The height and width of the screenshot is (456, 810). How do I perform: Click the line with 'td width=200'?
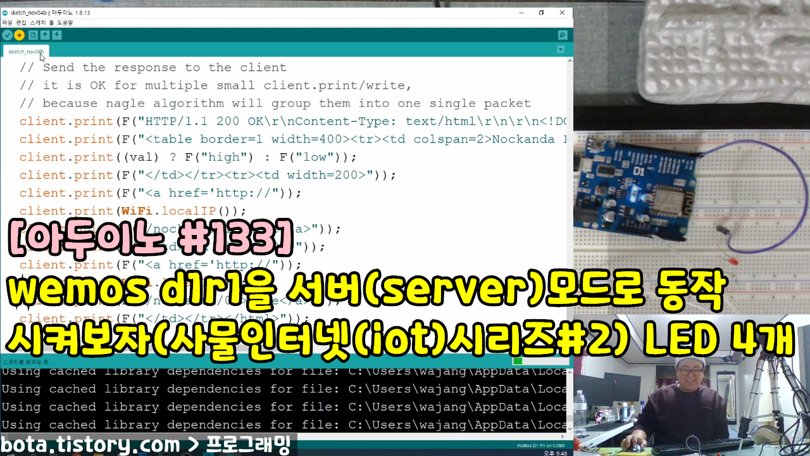click(x=208, y=175)
